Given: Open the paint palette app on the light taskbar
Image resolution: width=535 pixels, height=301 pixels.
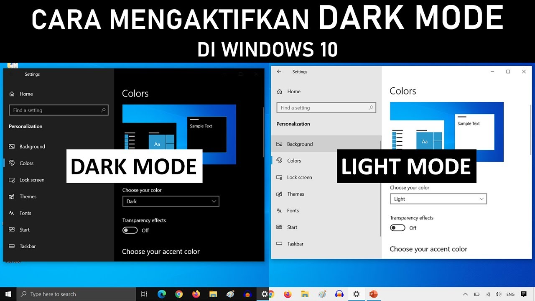Looking at the screenshot, I should coord(322,294).
